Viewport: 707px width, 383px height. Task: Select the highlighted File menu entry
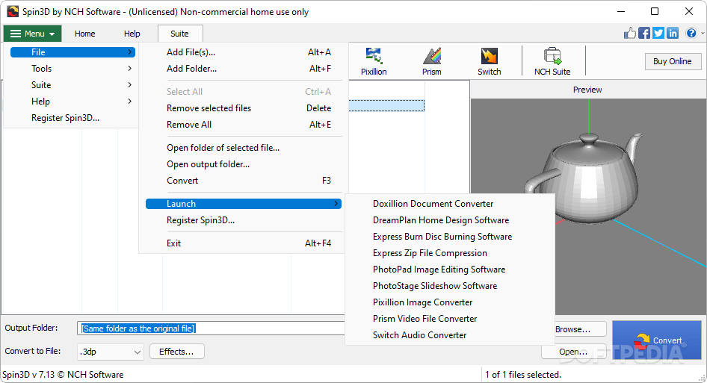[x=72, y=52]
